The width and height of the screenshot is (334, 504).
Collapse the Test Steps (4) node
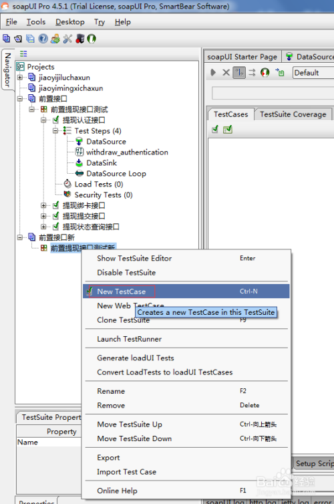click(55, 130)
